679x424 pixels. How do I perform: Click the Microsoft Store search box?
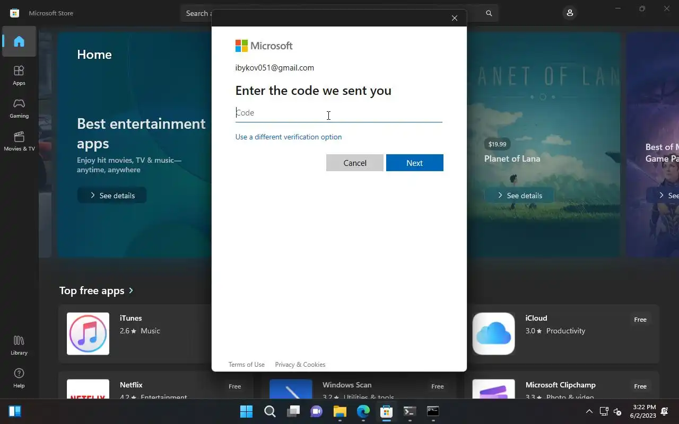click(339, 13)
